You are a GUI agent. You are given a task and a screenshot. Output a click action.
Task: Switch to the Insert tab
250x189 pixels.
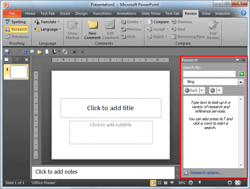point(65,14)
